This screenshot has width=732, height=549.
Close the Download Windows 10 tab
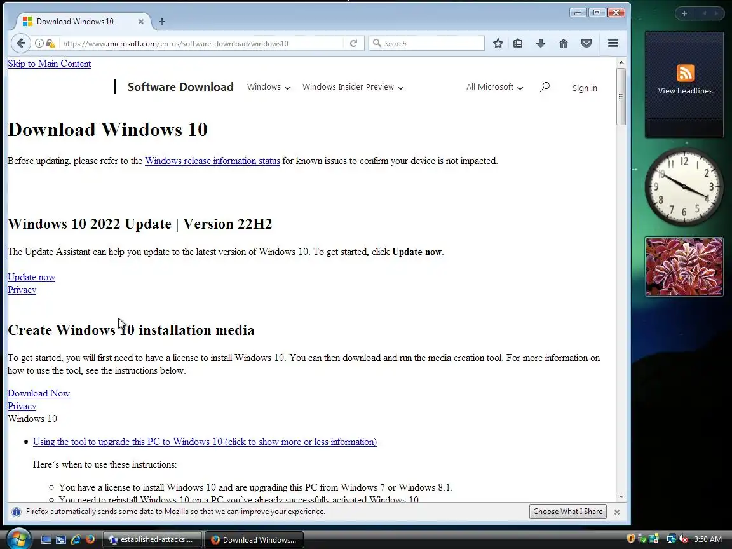point(140,22)
